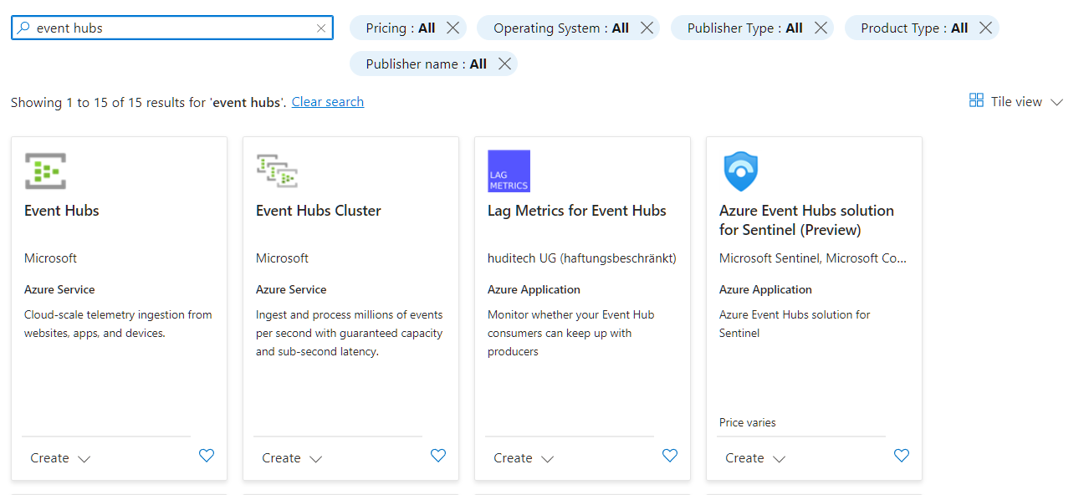This screenshot has height=495, width=1089.
Task: Remove the Pricing filter pill
Action: 452,28
